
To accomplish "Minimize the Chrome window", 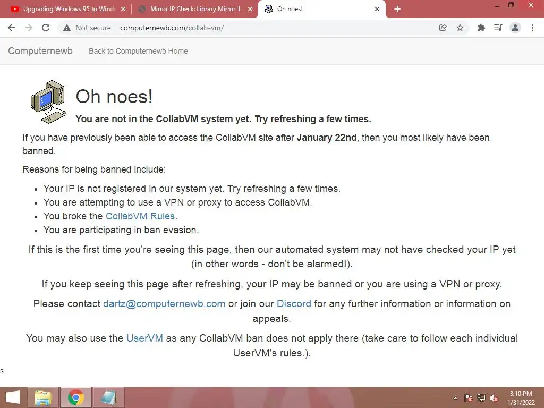I will click(497, 5).
